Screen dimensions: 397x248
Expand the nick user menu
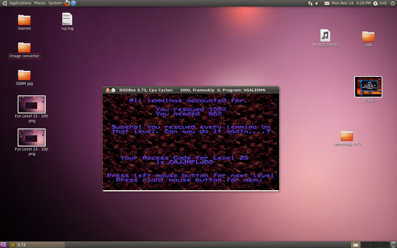point(380,3)
